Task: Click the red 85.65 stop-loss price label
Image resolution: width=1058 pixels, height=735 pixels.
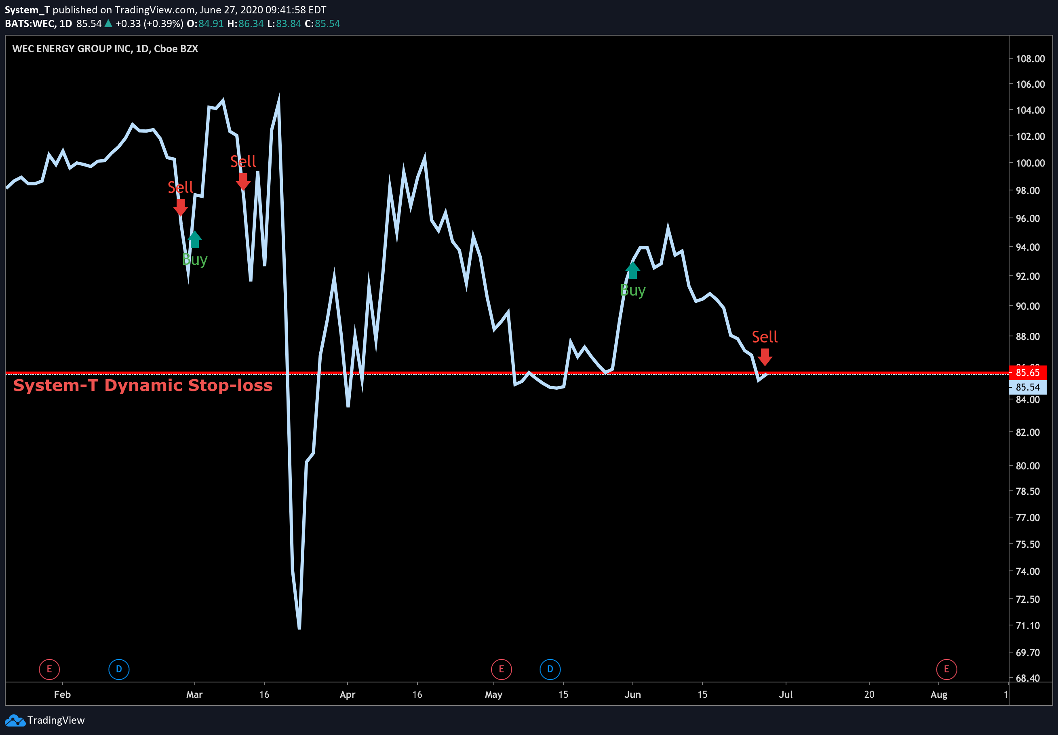Action: click(x=1028, y=372)
